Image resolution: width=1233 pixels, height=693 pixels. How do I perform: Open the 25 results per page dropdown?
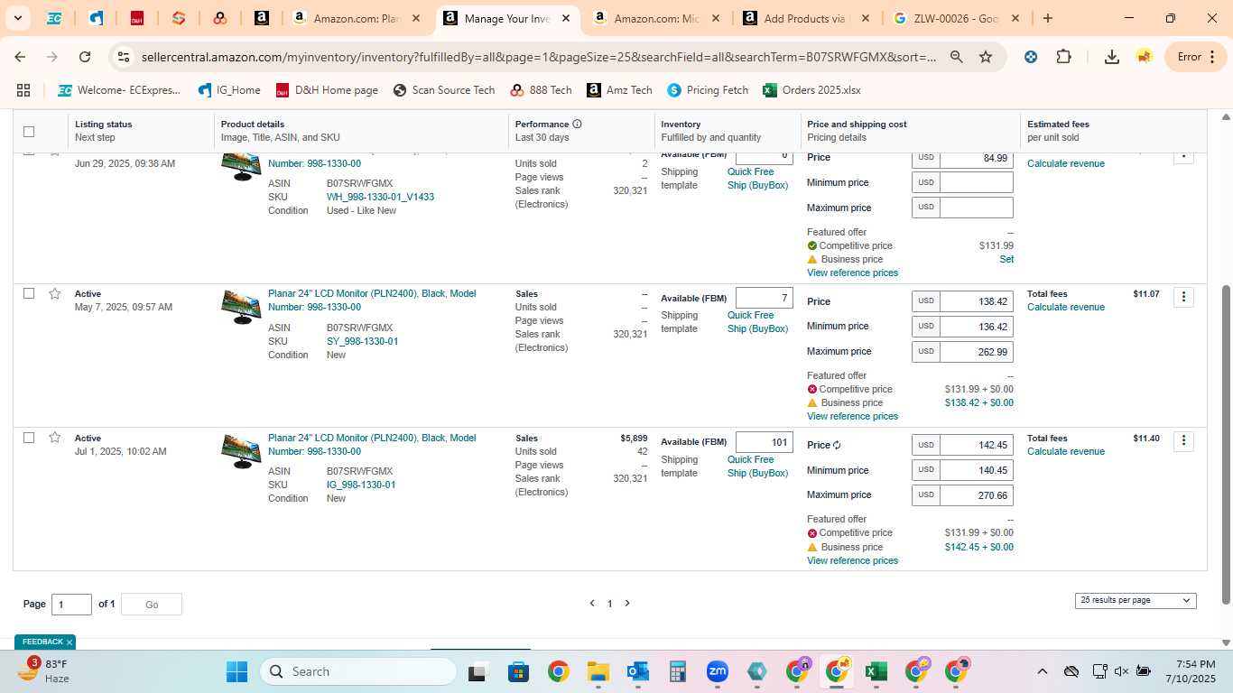point(1136,600)
